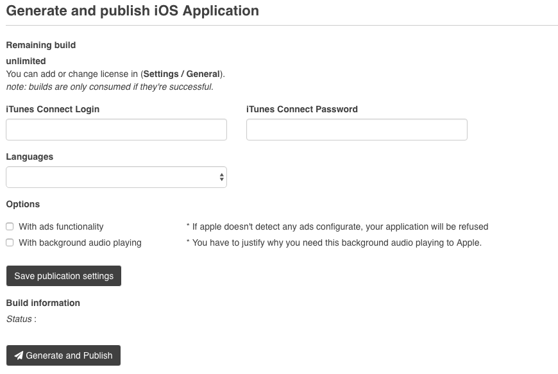Focus the iTunes Connect Password field
Viewport: 558px width, 374px height.
(x=357, y=130)
